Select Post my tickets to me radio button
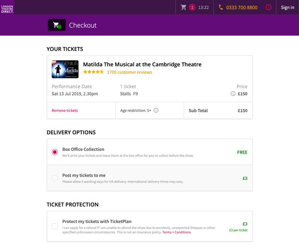Image resolution: width=299 pixels, height=246 pixels. 55,178
